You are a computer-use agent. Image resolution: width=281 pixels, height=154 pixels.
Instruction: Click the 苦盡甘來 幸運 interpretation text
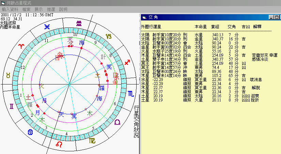point(265,55)
